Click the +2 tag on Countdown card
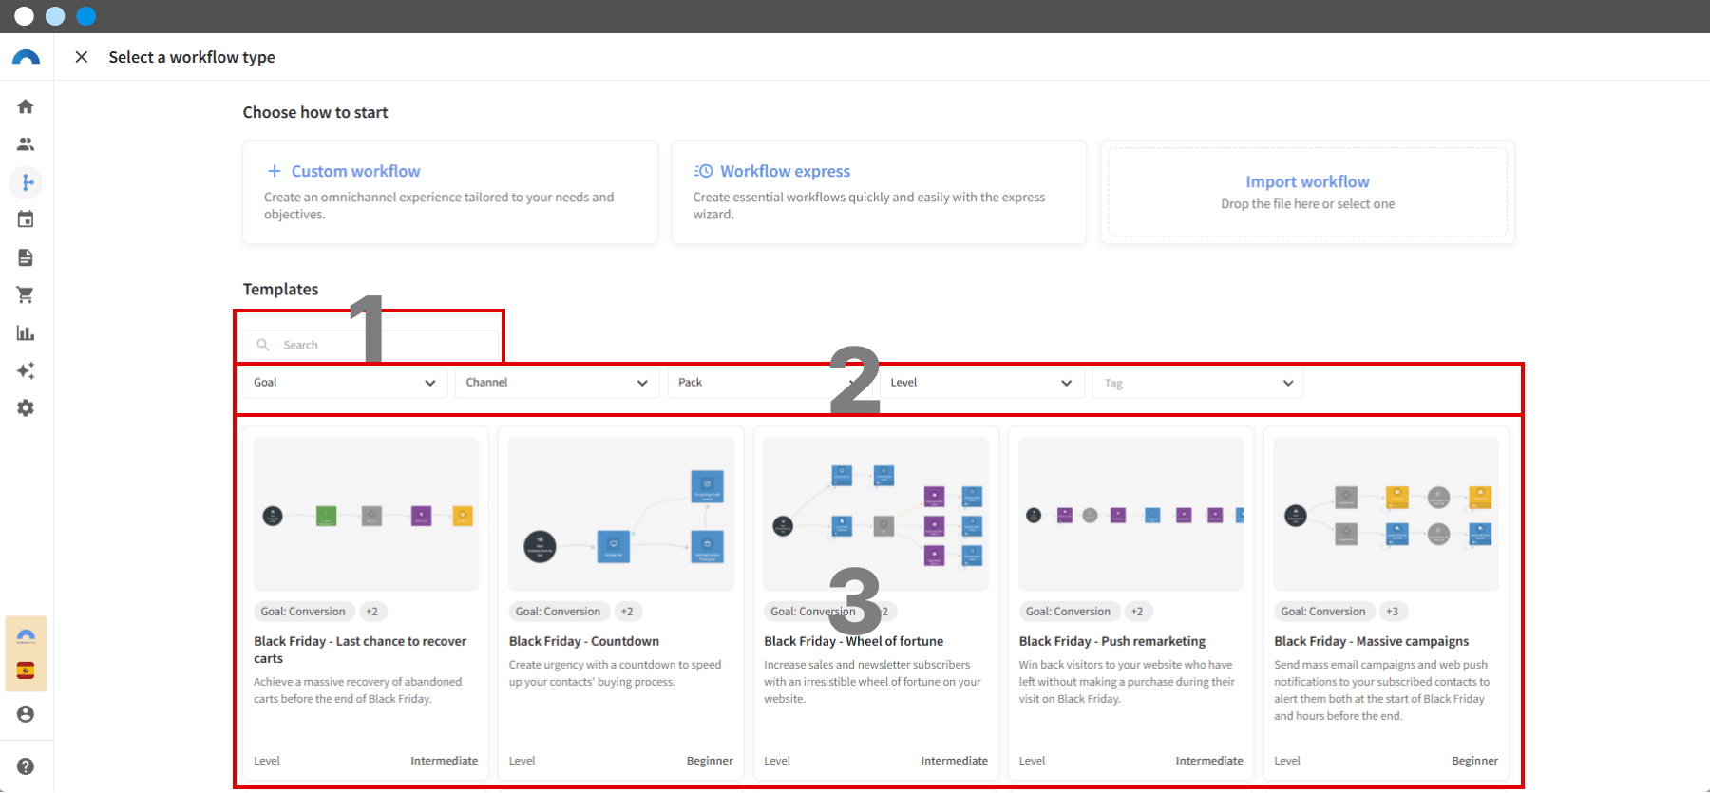 coord(627,612)
